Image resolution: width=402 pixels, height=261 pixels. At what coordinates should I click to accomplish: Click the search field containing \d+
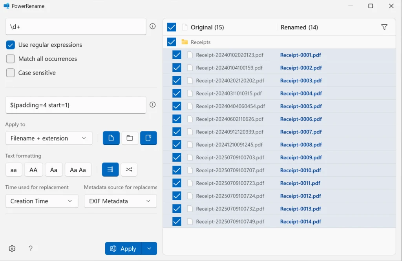[76, 26]
